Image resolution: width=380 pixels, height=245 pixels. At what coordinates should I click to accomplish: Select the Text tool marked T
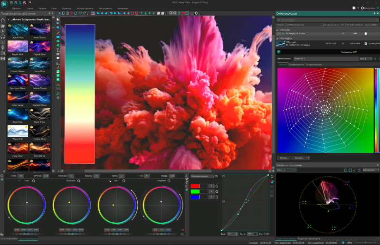tap(58, 50)
